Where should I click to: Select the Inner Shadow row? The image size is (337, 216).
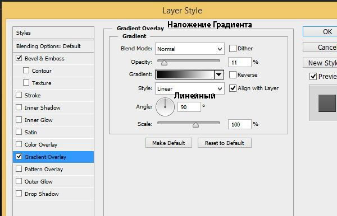[x=53, y=107]
